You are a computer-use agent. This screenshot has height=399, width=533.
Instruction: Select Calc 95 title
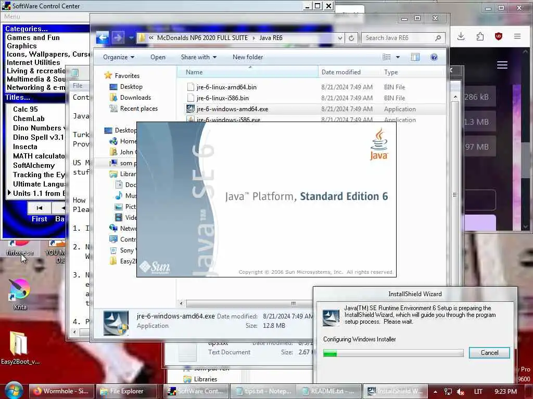click(x=25, y=109)
